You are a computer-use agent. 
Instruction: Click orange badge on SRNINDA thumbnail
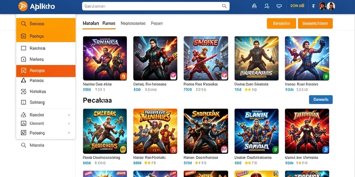pyautogui.click(x=123, y=76)
